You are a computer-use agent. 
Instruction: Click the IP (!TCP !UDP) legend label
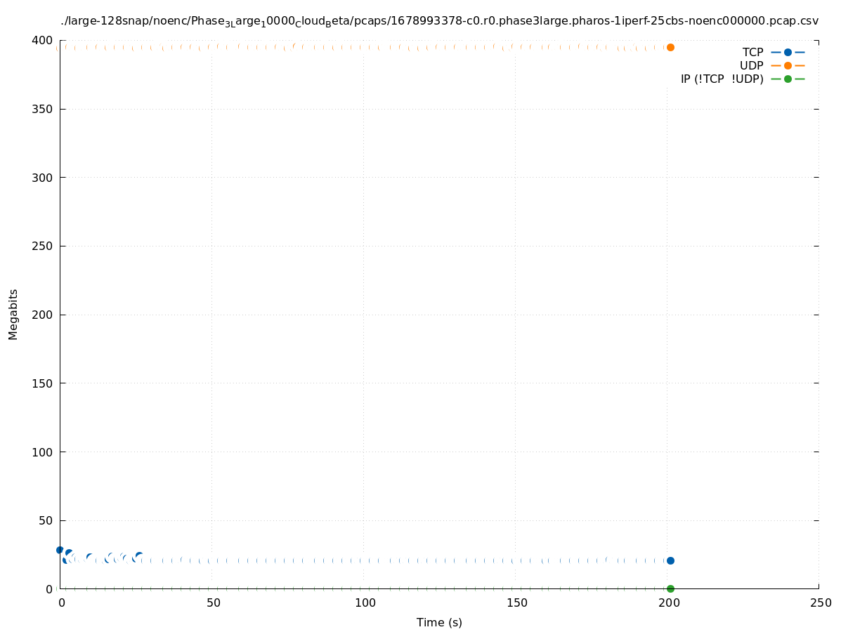pyautogui.click(x=722, y=79)
